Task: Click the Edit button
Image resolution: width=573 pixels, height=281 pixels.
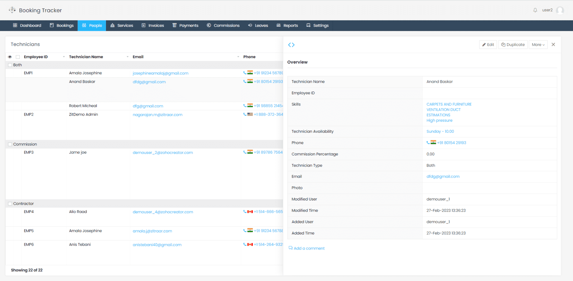Action: [x=488, y=45]
